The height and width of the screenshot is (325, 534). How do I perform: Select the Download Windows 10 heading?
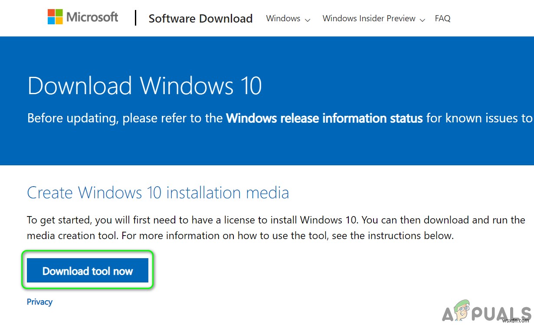pyautogui.click(x=144, y=86)
